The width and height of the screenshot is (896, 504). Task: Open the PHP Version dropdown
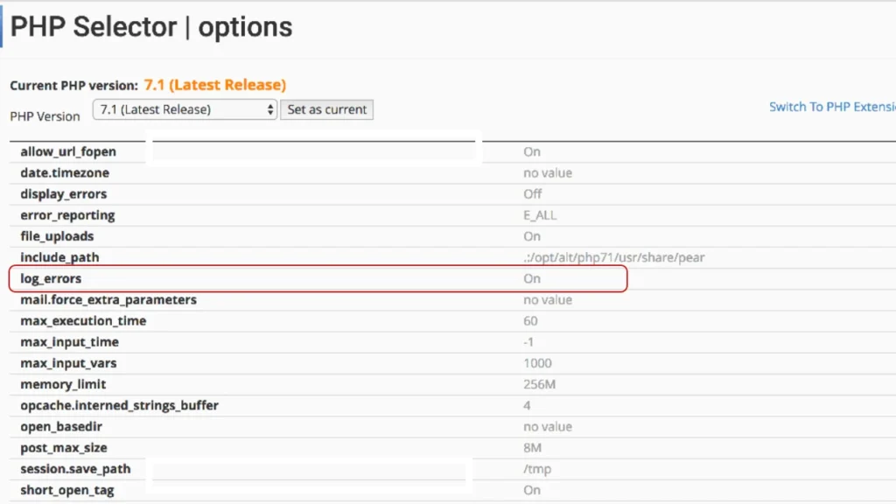coord(184,109)
